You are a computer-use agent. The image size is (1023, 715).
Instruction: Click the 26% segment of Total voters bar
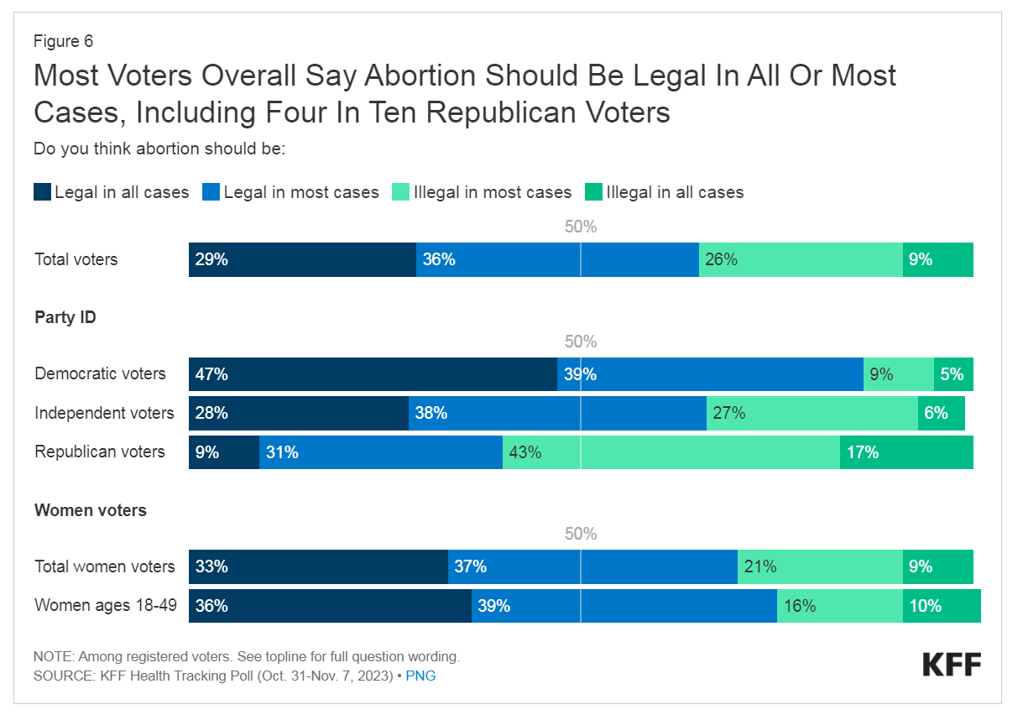click(x=801, y=260)
